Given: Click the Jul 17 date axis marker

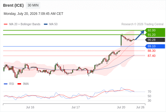Looking at the screenshot, I should point(76,107).
